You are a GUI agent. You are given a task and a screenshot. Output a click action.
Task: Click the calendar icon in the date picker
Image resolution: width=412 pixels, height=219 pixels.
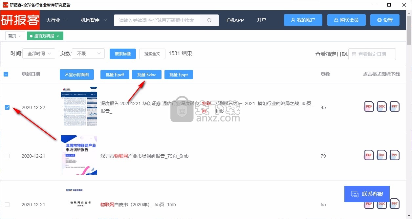pyautogui.click(x=354, y=54)
